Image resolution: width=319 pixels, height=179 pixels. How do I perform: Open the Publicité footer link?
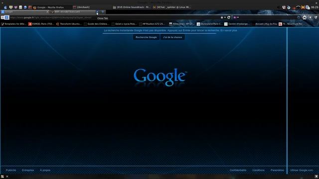11,170
